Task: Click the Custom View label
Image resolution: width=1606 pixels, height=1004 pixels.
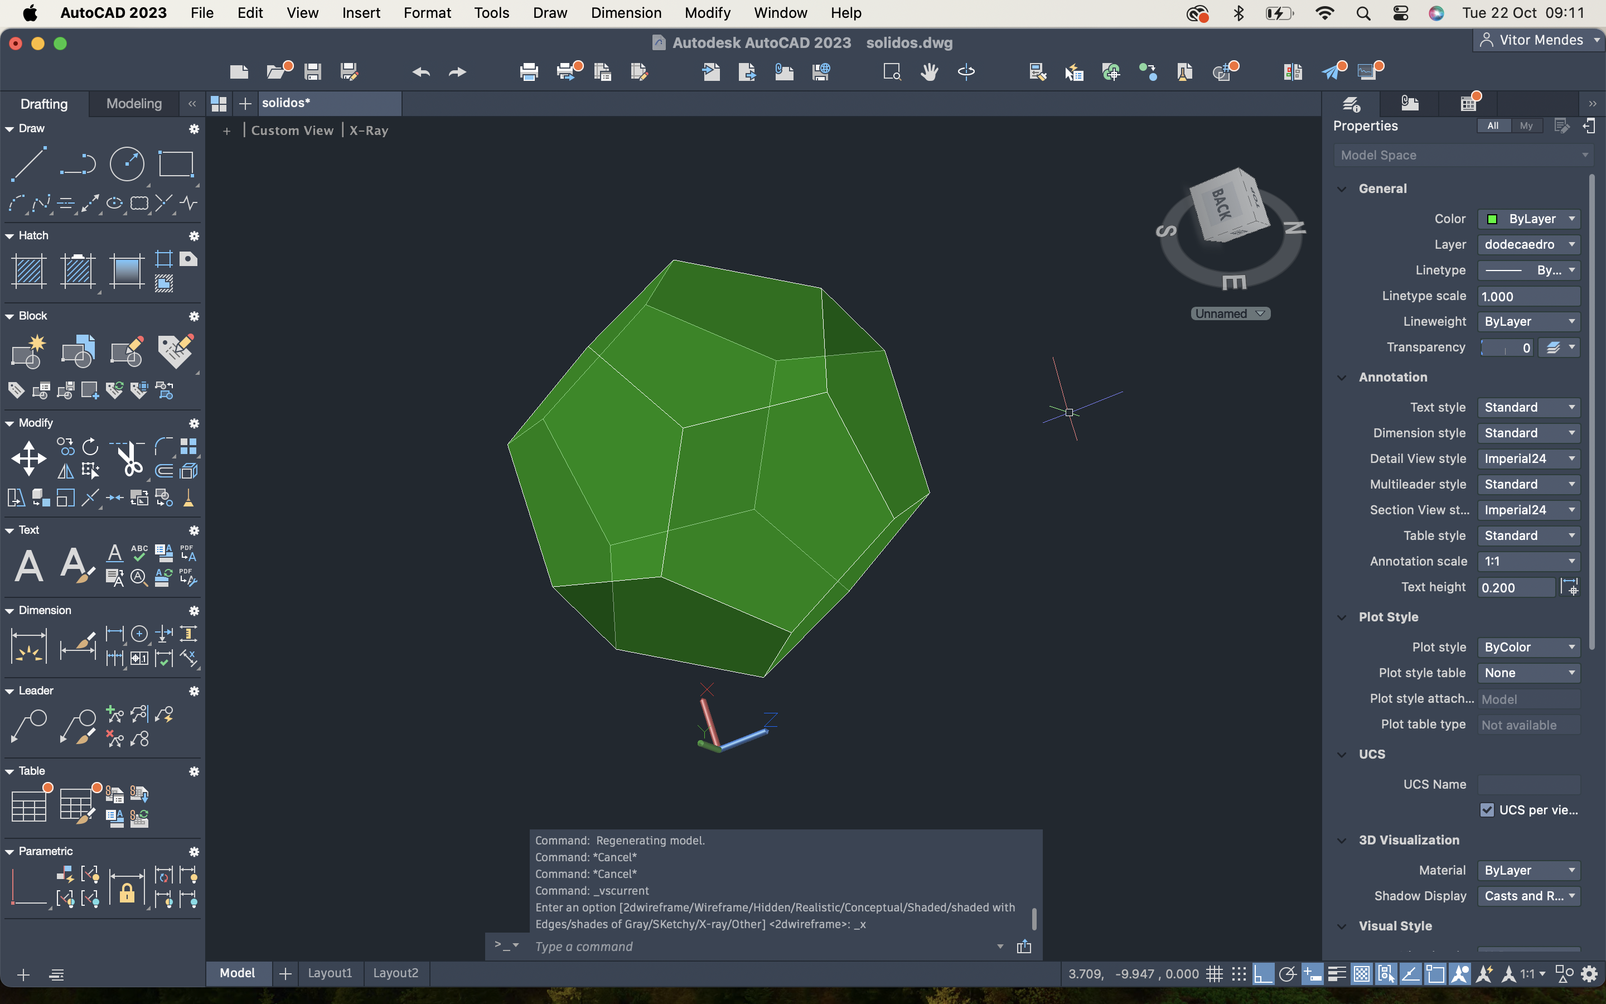Action: coord(292,130)
